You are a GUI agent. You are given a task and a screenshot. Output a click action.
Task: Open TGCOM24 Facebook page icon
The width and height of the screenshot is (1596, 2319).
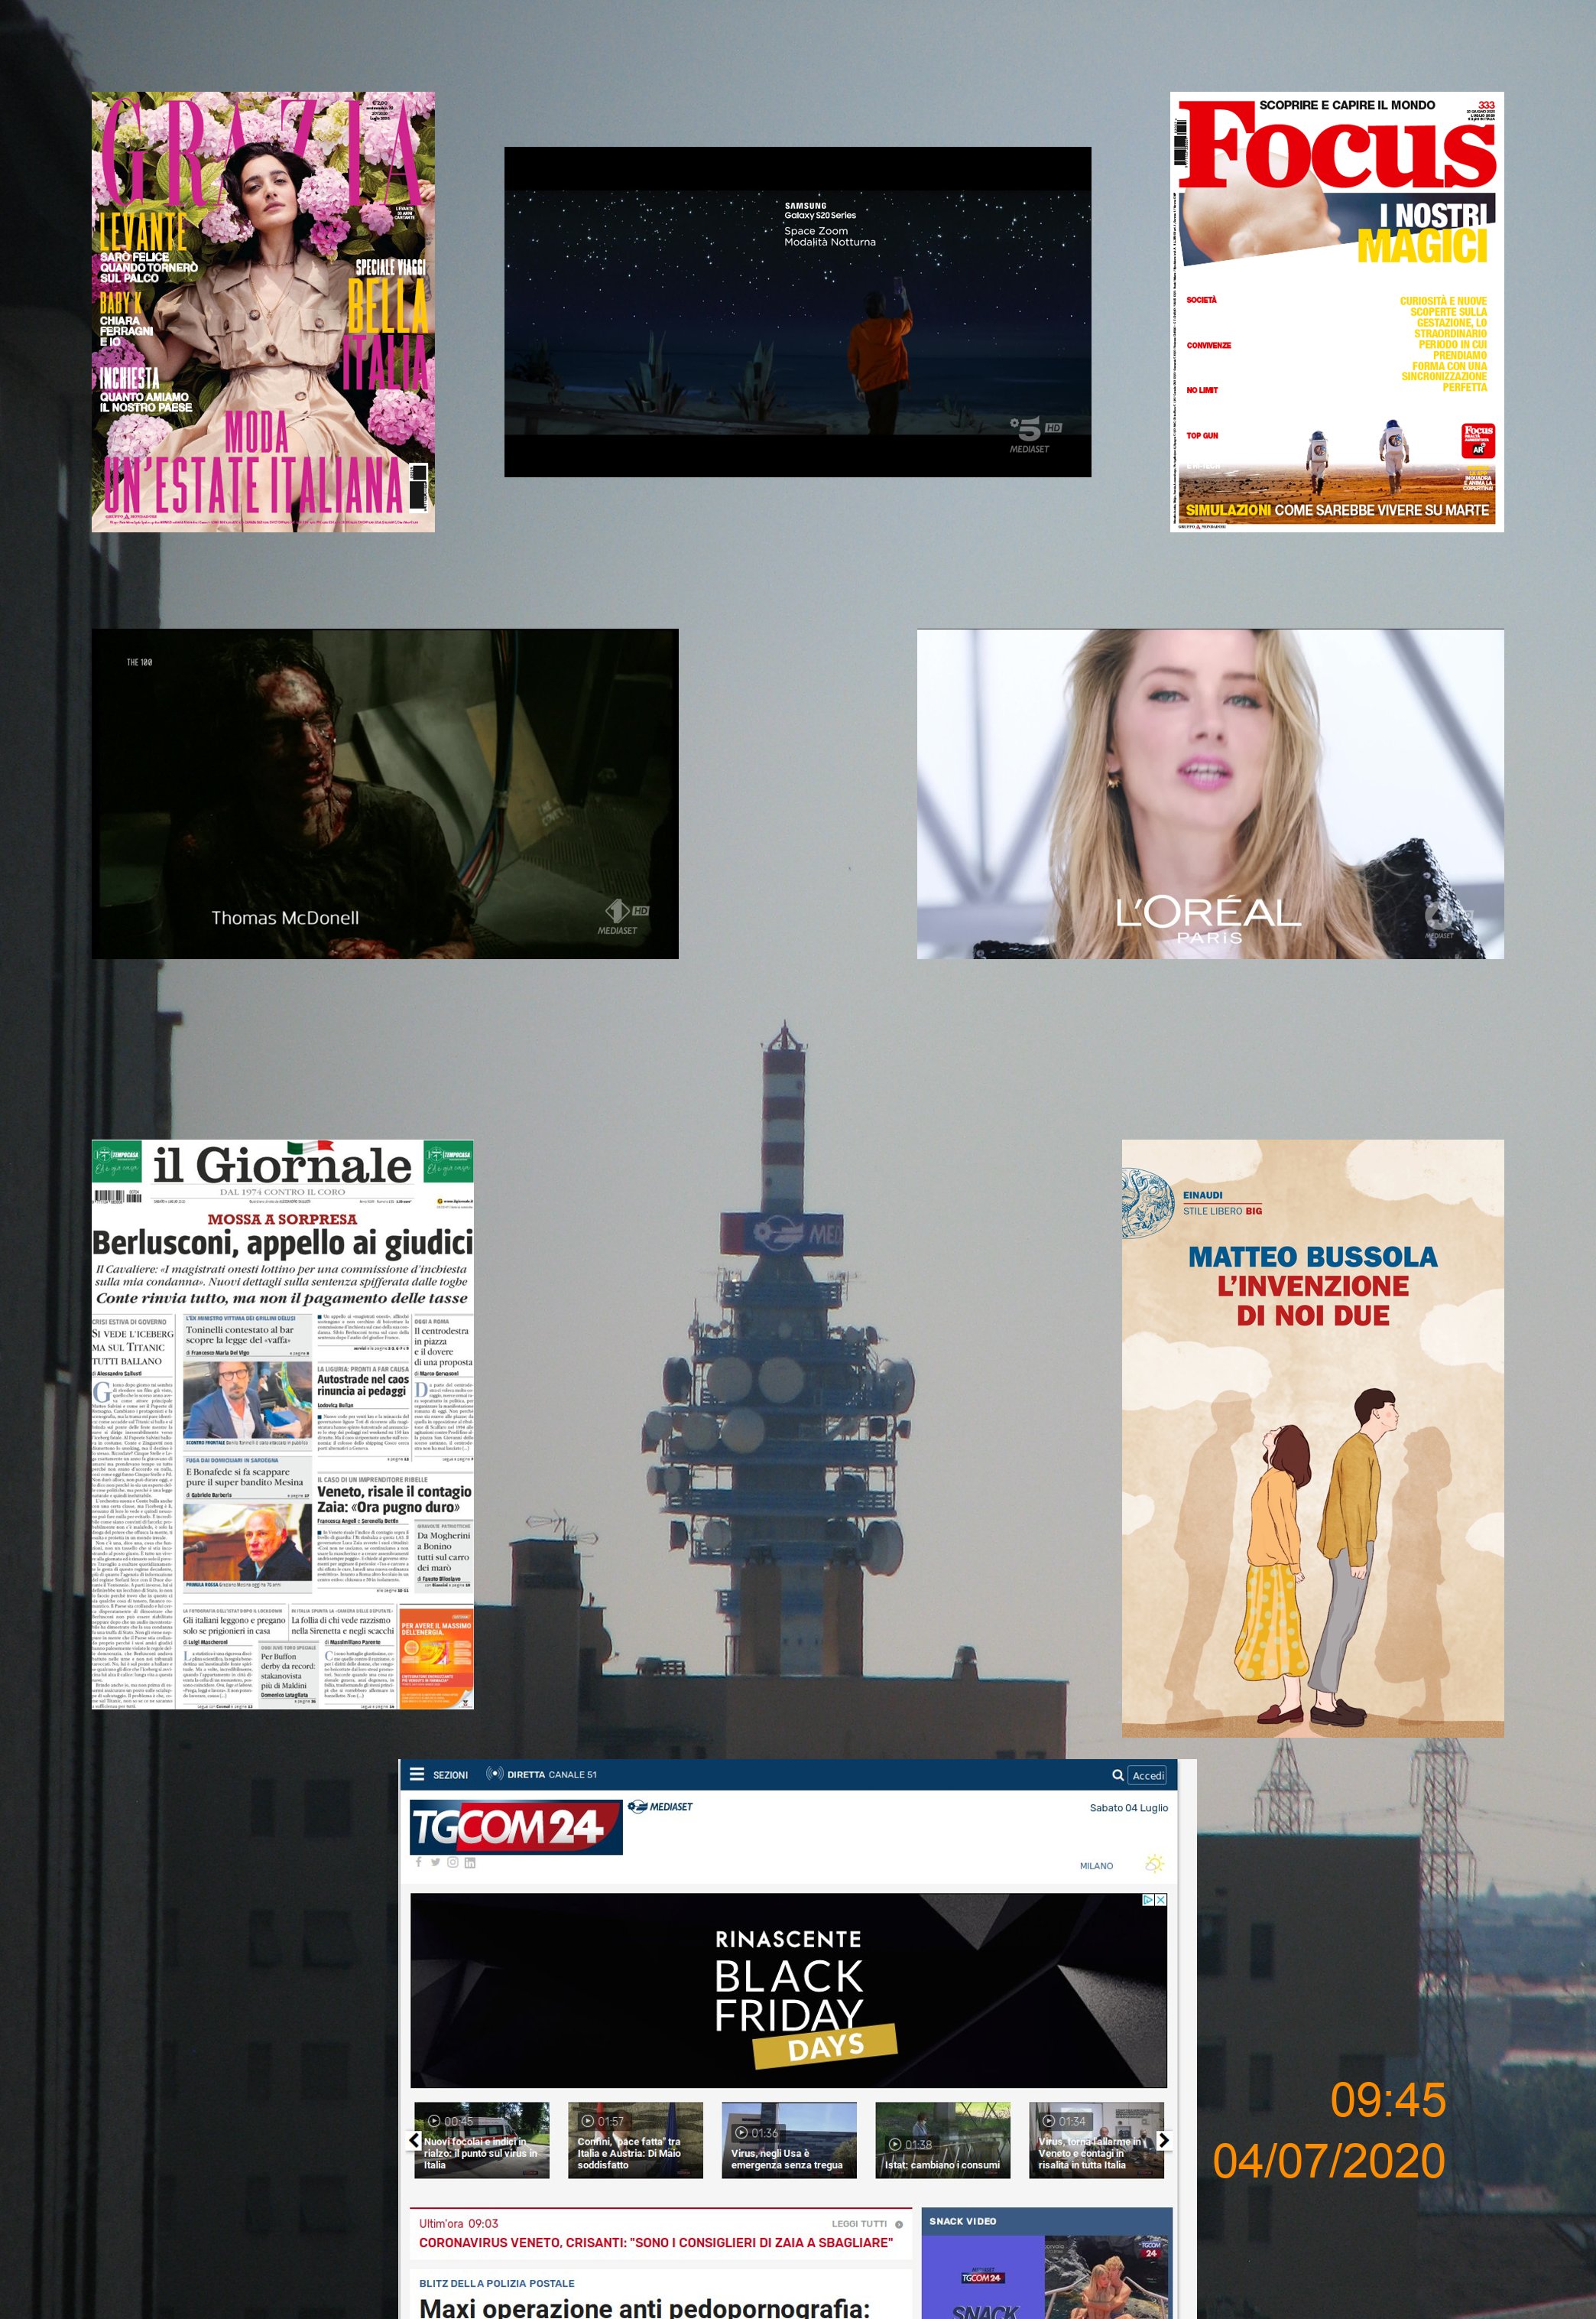419,1862
